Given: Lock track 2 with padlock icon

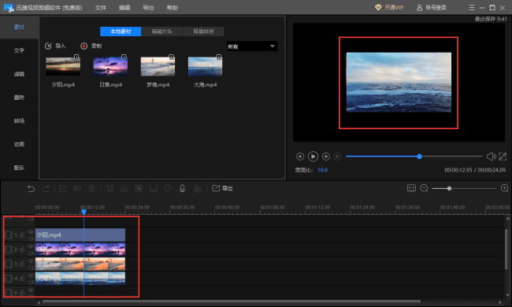Looking at the screenshot, I should tap(22, 250).
